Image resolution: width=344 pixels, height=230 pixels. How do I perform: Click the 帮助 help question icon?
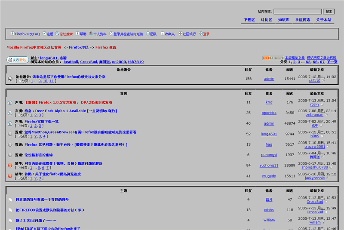tap(77, 34)
